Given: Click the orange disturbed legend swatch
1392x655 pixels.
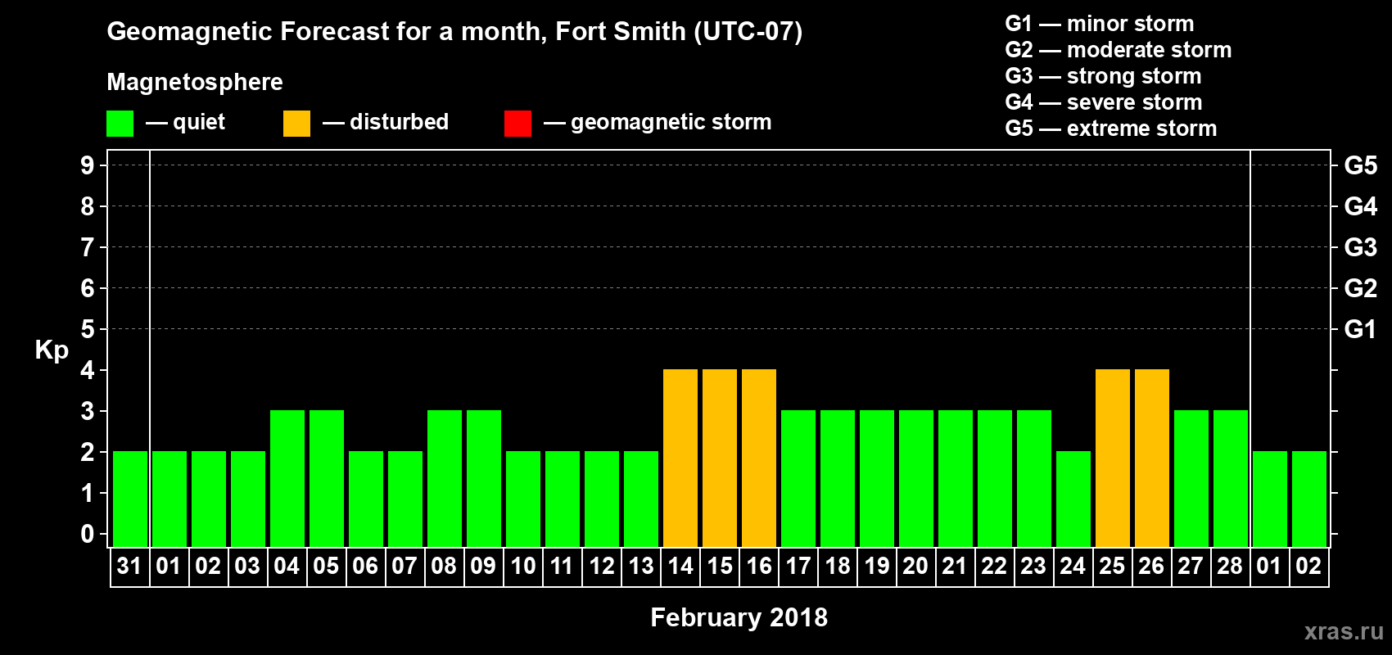Looking at the screenshot, I should (296, 124).
